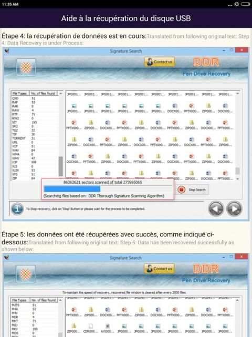
Task: Click 'Pen Drive Recovery' text in Step 4 window
Action: tap(206, 74)
